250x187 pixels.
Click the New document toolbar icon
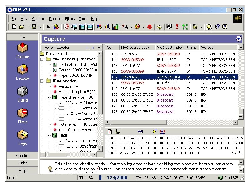tap(14, 27)
